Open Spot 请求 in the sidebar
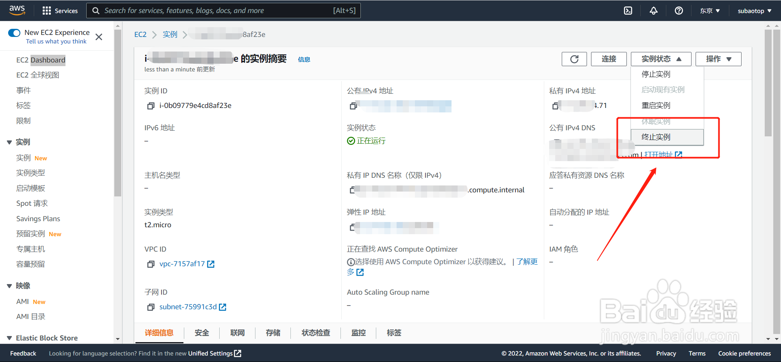This screenshot has width=781, height=362. 32,203
